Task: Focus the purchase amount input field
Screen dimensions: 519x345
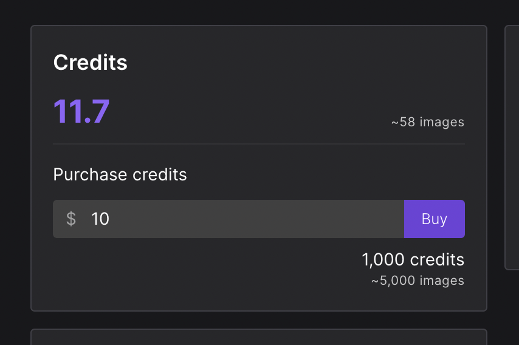Action: click(x=243, y=219)
